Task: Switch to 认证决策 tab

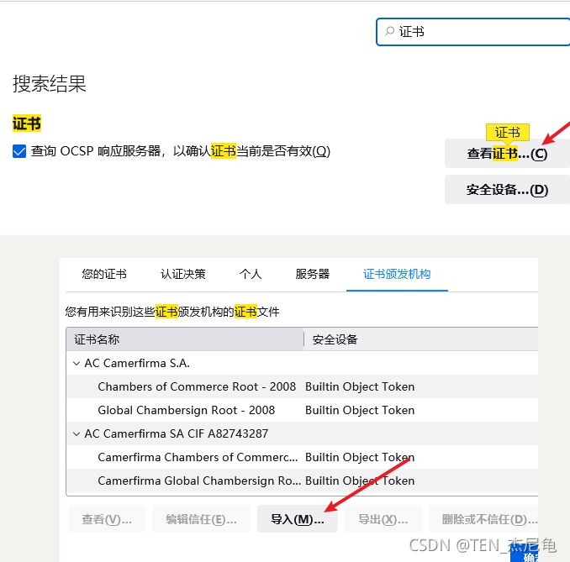Action: pos(183,274)
